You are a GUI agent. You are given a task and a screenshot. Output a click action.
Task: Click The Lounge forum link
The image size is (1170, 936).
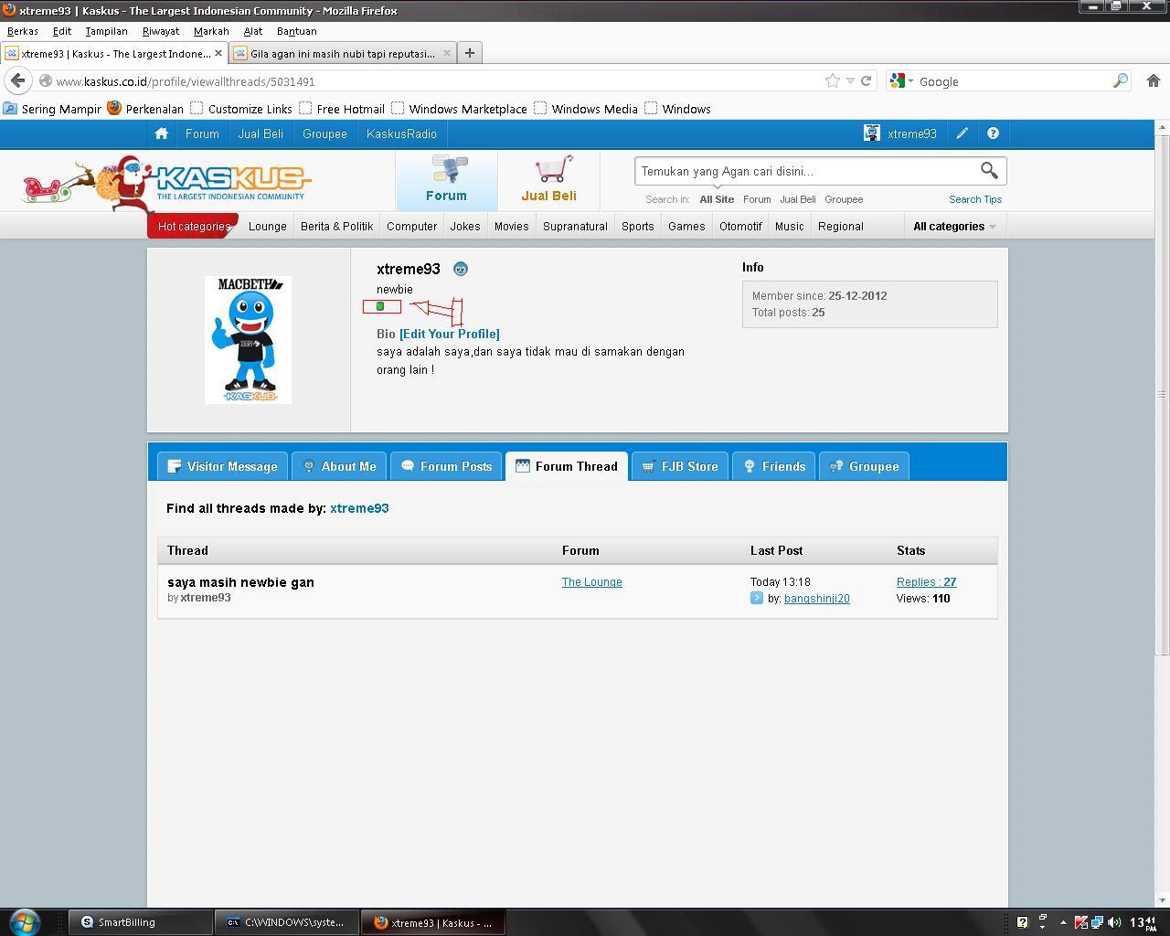[x=592, y=582]
